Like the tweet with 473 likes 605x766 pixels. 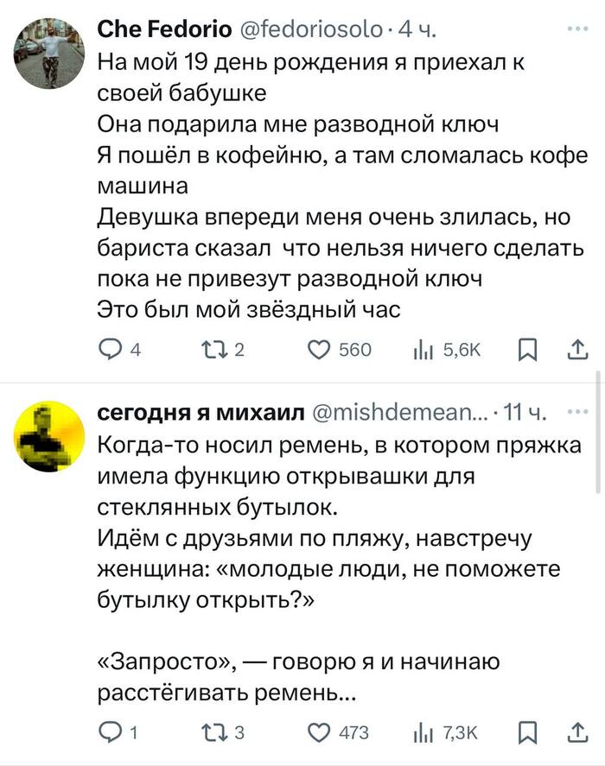(x=321, y=733)
